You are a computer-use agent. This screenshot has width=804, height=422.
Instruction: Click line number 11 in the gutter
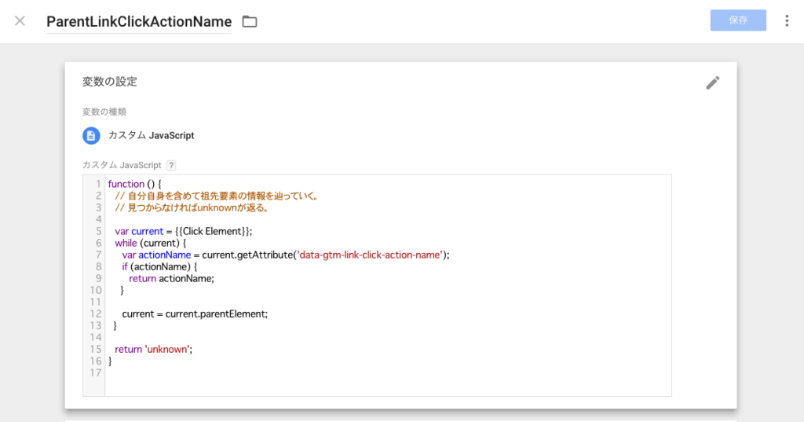[x=95, y=302]
